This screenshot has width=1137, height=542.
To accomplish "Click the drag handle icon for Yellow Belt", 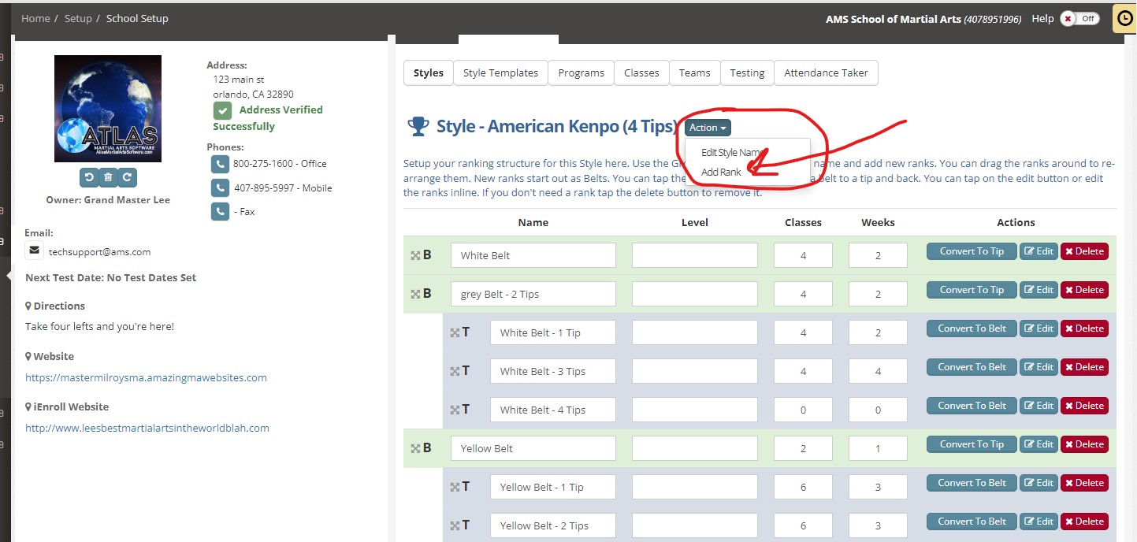I will click(x=415, y=448).
